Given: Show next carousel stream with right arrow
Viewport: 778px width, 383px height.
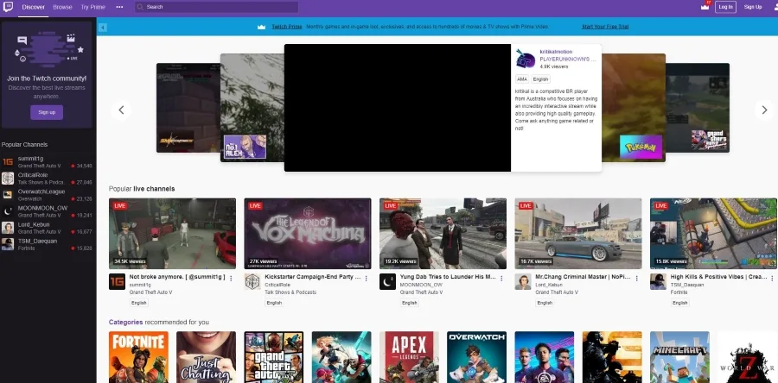Looking at the screenshot, I should pos(764,110).
